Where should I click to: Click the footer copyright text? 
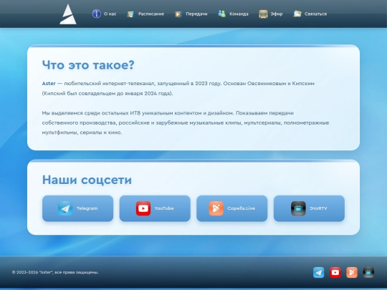click(x=55, y=273)
